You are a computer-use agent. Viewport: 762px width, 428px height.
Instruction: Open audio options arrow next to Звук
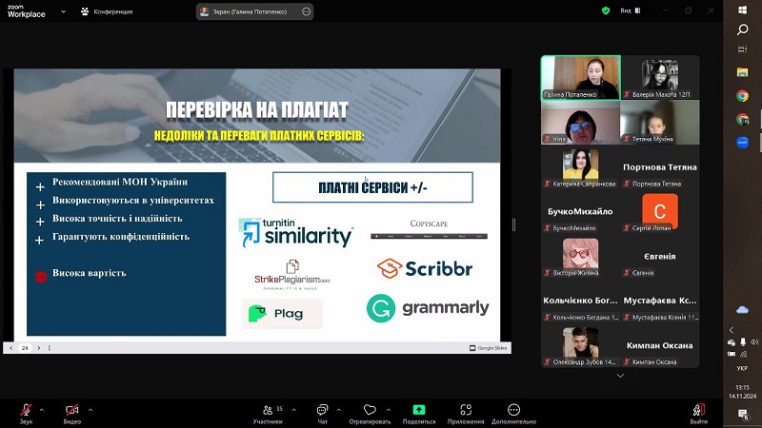point(41,410)
